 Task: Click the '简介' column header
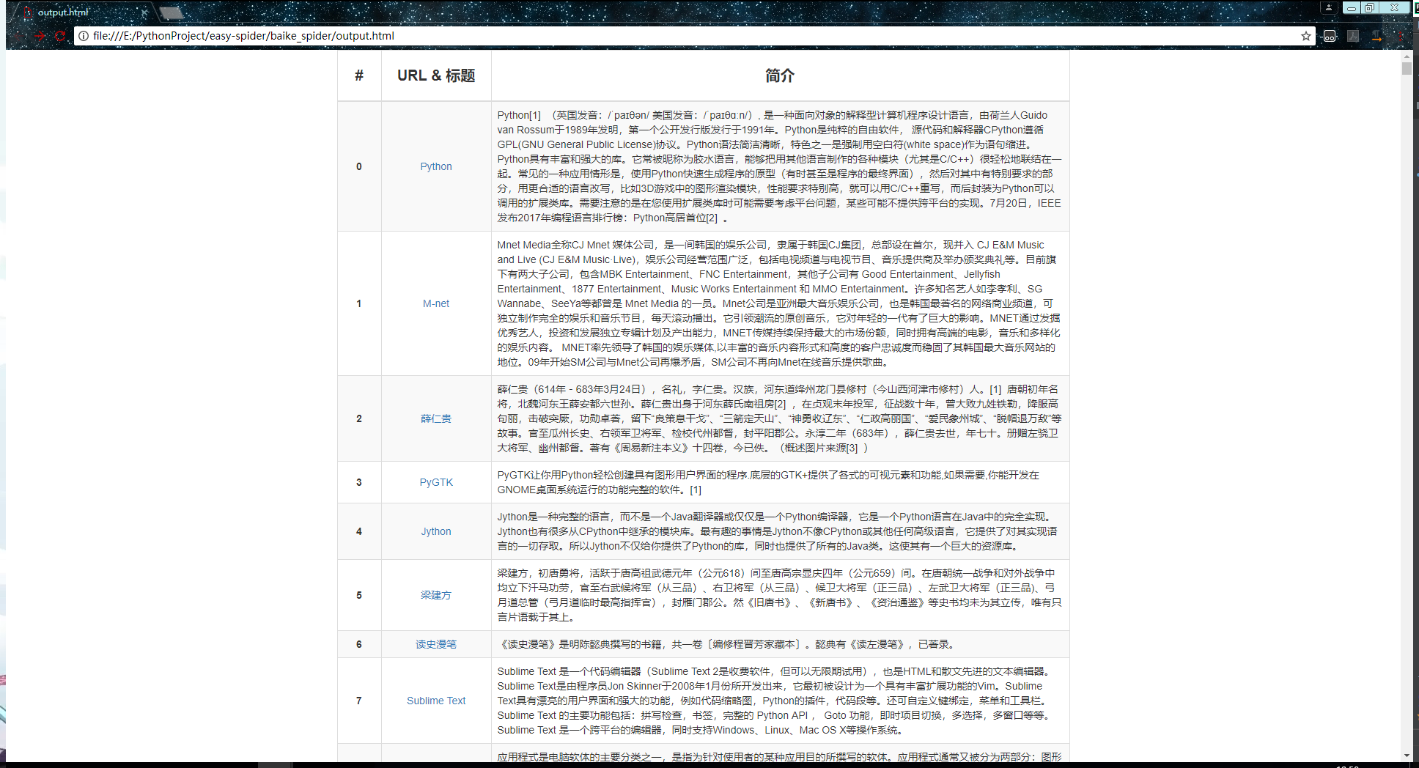coord(780,75)
